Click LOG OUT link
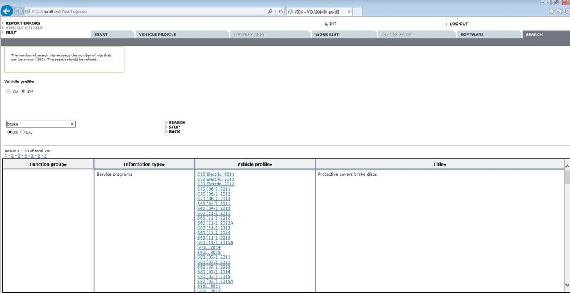The width and height of the screenshot is (570, 293). click(459, 24)
